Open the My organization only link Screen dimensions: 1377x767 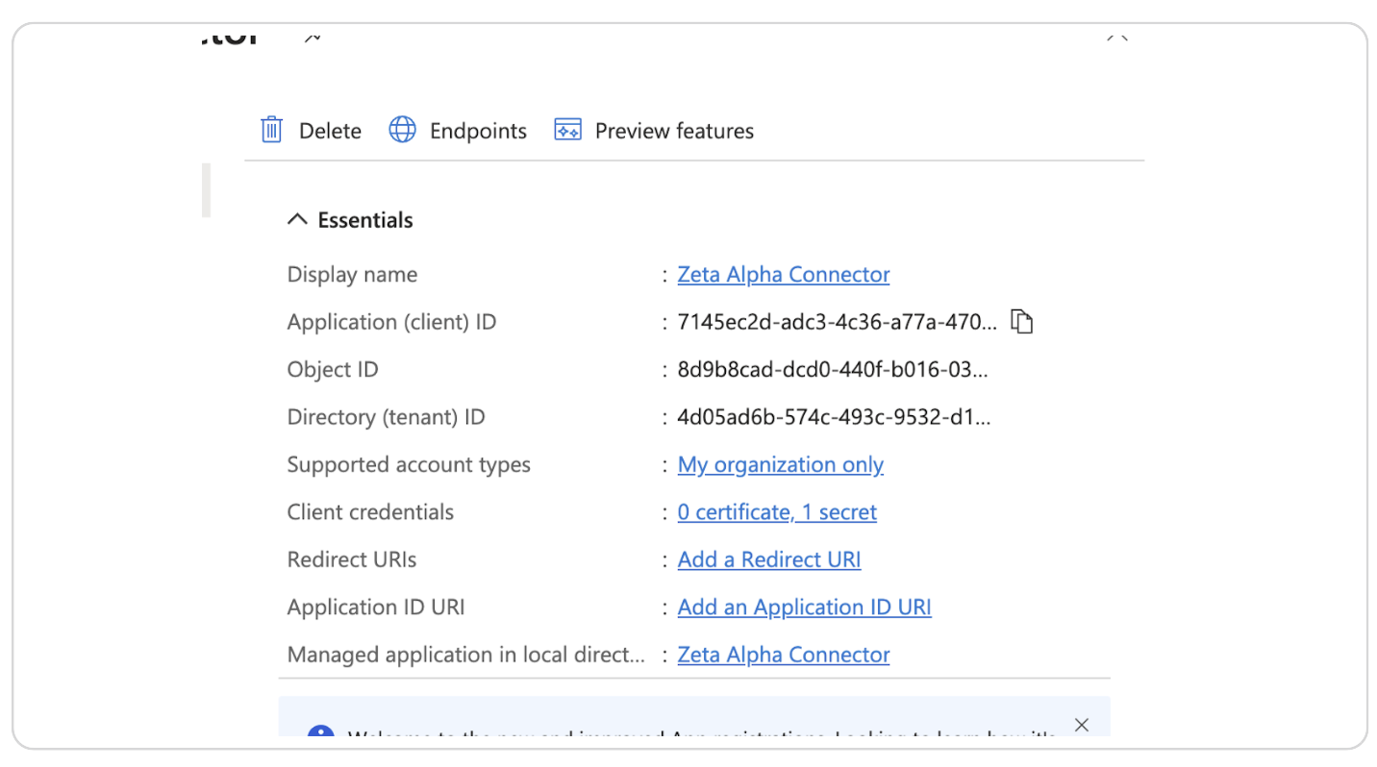pyautogui.click(x=780, y=464)
